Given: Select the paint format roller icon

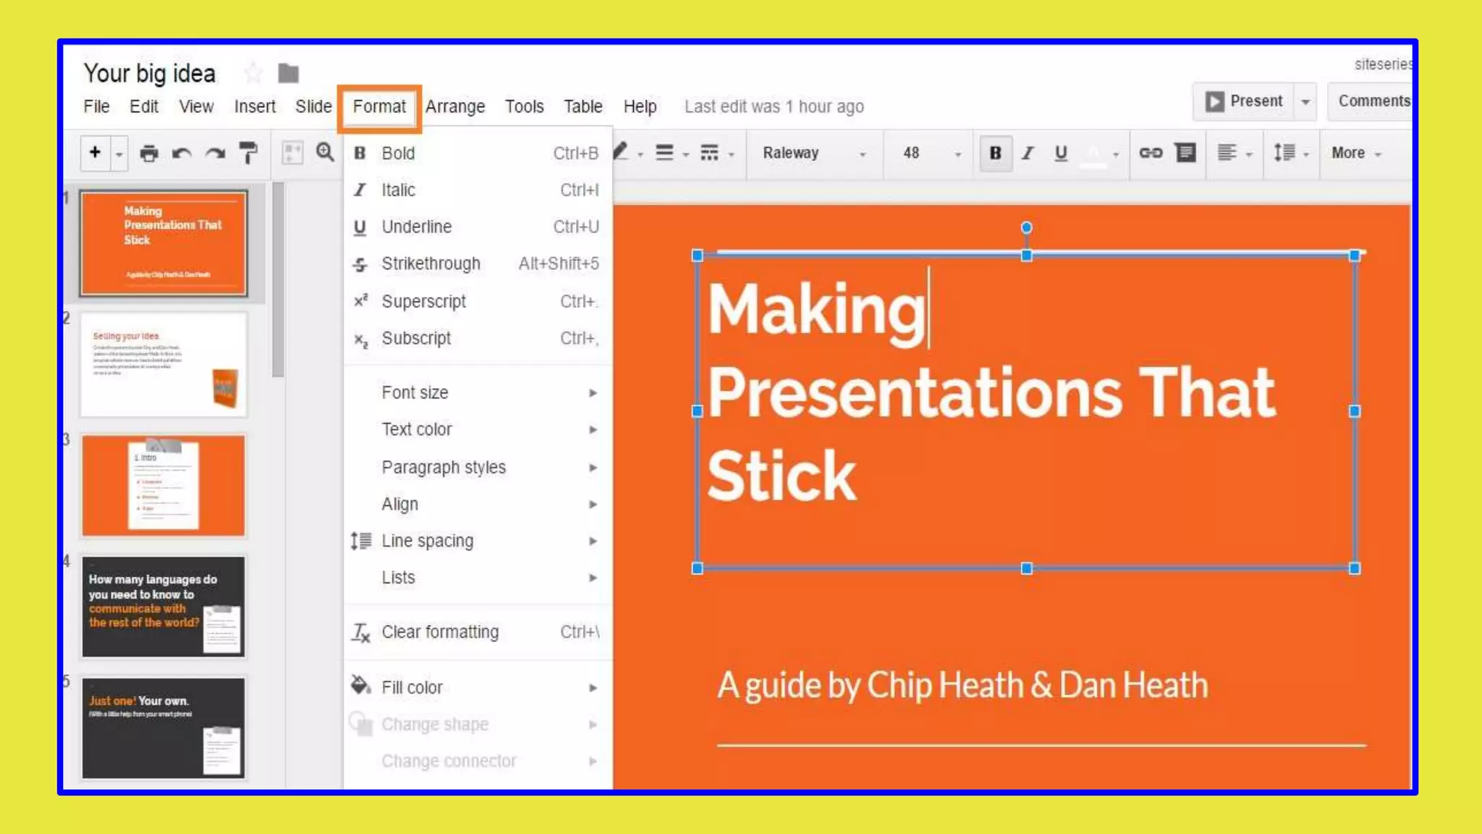Looking at the screenshot, I should point(247,153).
